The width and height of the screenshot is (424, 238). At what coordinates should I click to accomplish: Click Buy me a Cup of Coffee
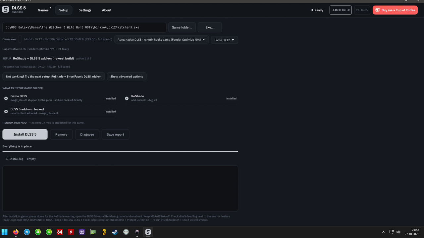pyautogui.click(x=395, y=10)
